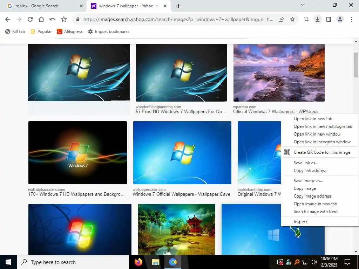The image size is (359, 269).
Task: Click the scrollbar down arrow
Action: point(356,252)
